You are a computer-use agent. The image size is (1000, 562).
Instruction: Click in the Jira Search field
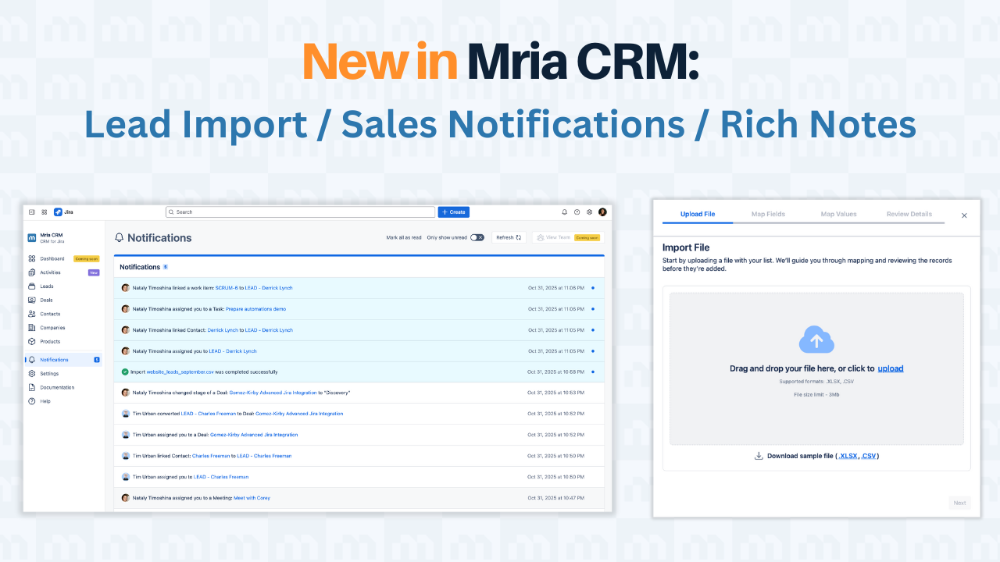300,212
